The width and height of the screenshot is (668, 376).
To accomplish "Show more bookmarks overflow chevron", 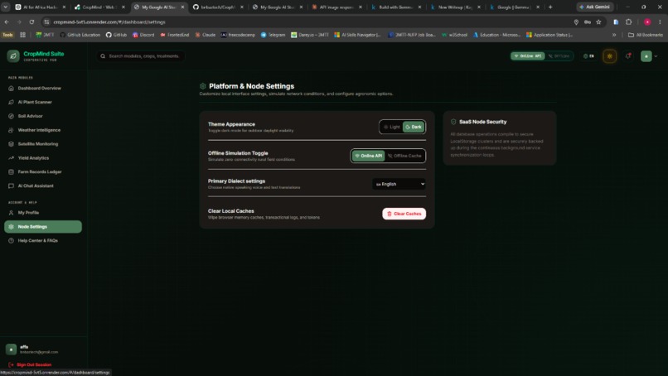I will [614, 35].
